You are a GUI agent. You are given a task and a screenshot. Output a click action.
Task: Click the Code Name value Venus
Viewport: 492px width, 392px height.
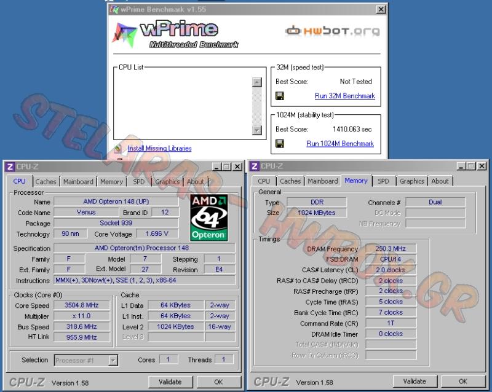[x=86, y=213]
